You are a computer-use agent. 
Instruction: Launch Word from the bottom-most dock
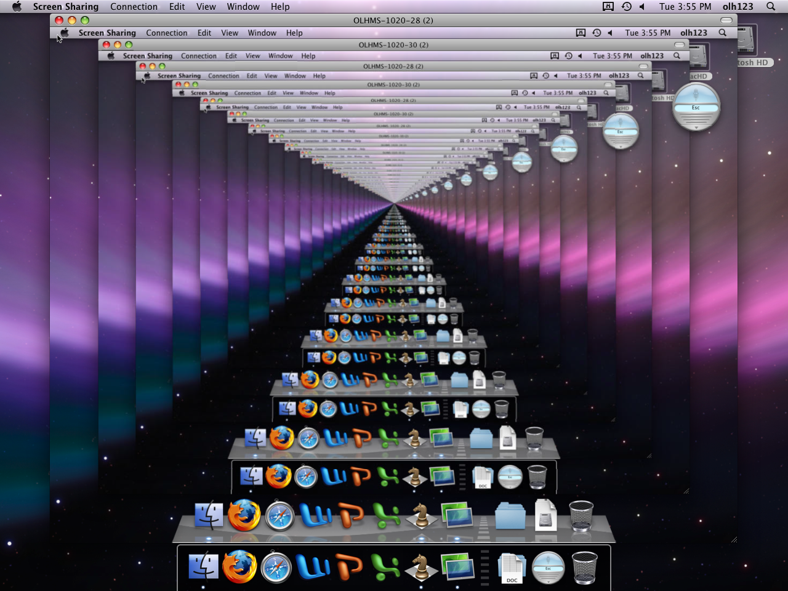coord(313,567)
